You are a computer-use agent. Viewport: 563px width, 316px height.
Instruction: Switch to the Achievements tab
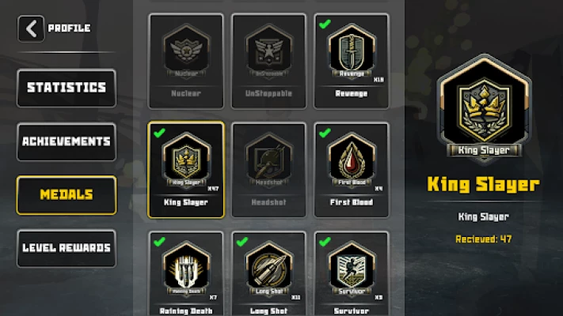67,141
